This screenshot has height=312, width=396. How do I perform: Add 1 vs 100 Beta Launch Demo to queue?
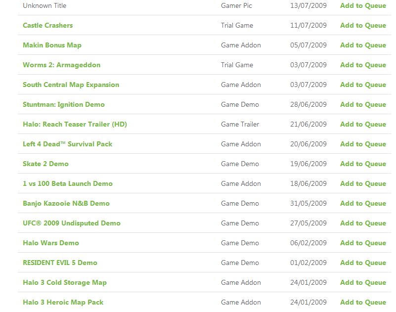click(x=363, y=183)
